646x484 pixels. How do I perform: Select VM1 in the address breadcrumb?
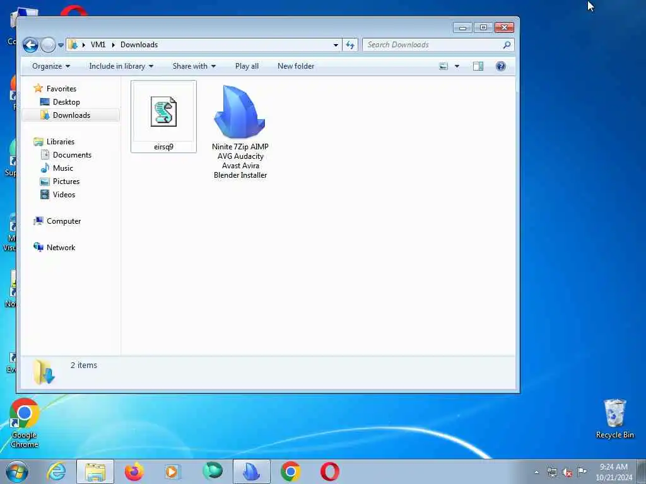click(x=98, y=45)
